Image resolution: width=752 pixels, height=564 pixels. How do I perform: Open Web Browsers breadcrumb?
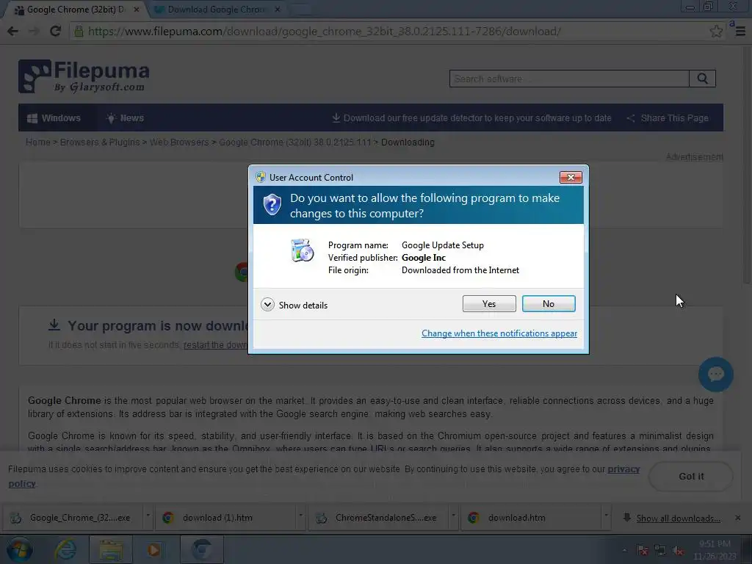pos(179,142)
